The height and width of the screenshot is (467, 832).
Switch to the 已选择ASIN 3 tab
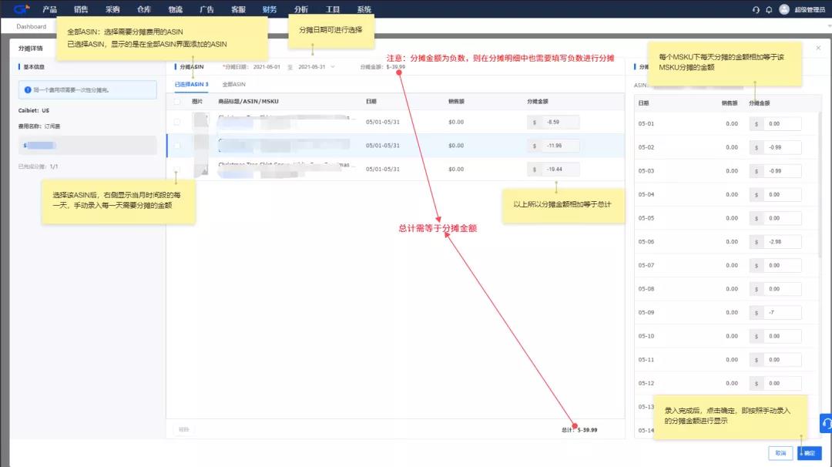(192, 84)
